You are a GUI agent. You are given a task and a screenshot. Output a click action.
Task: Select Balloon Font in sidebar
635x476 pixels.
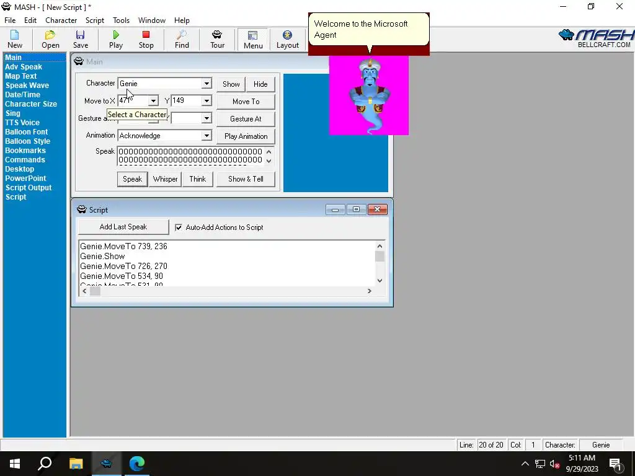coord(26,132)
